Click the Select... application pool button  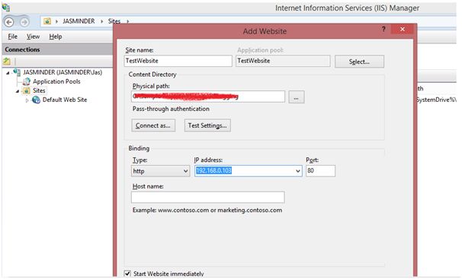[359, 62]
